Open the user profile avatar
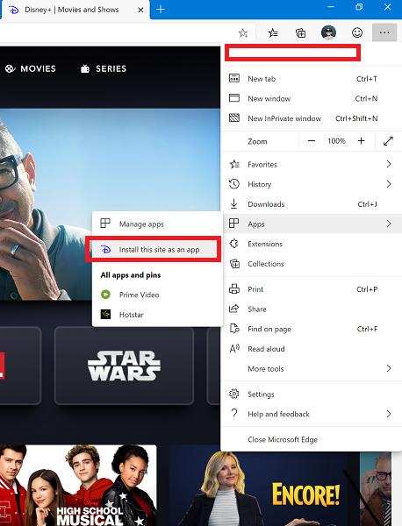402x526 pixels. 329,32
